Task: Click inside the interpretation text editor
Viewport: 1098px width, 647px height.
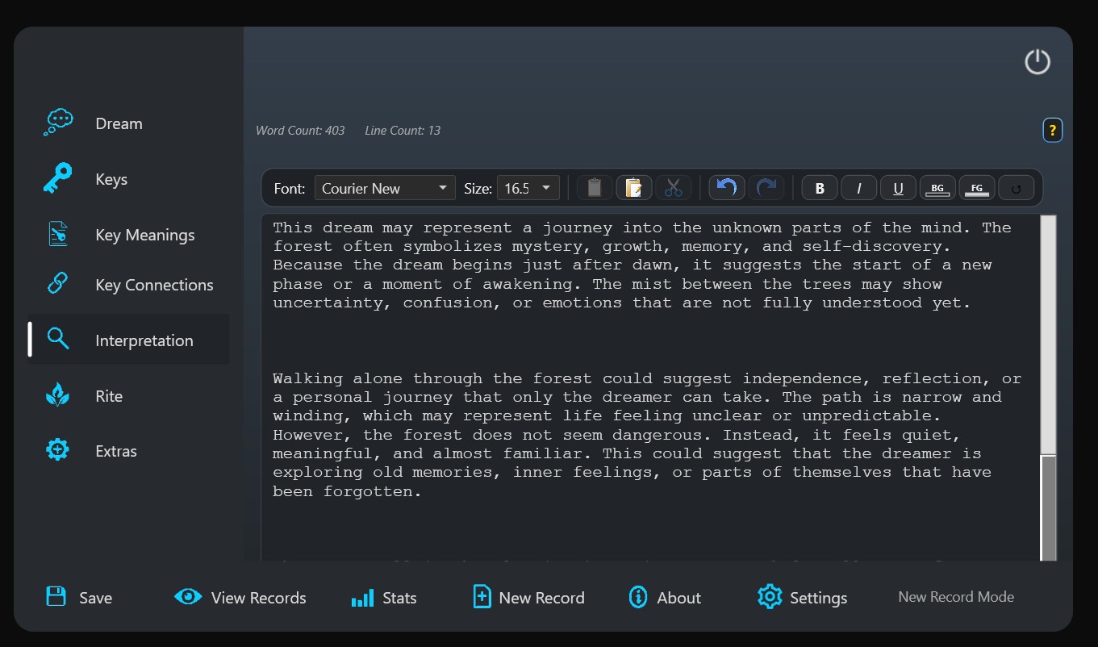Action: pyautogui.click(x=650, y=387)
